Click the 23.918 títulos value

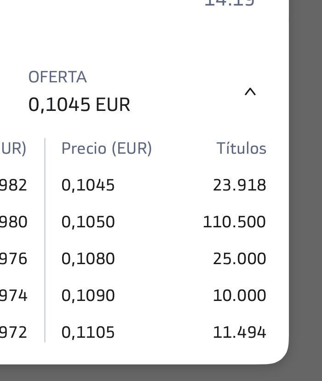point(240,185)
